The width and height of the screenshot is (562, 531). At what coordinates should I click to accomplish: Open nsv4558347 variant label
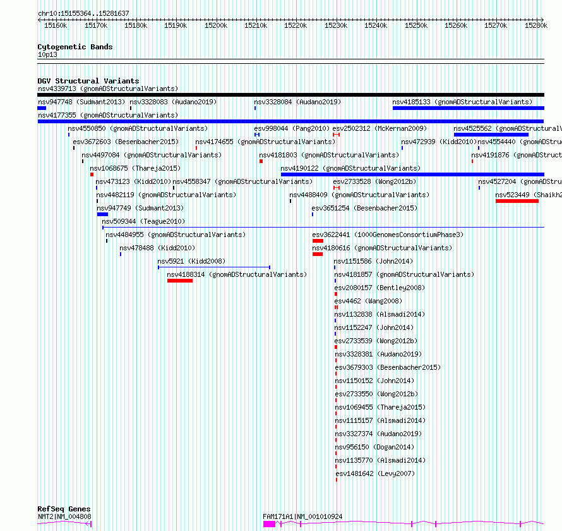pos(242,181)
